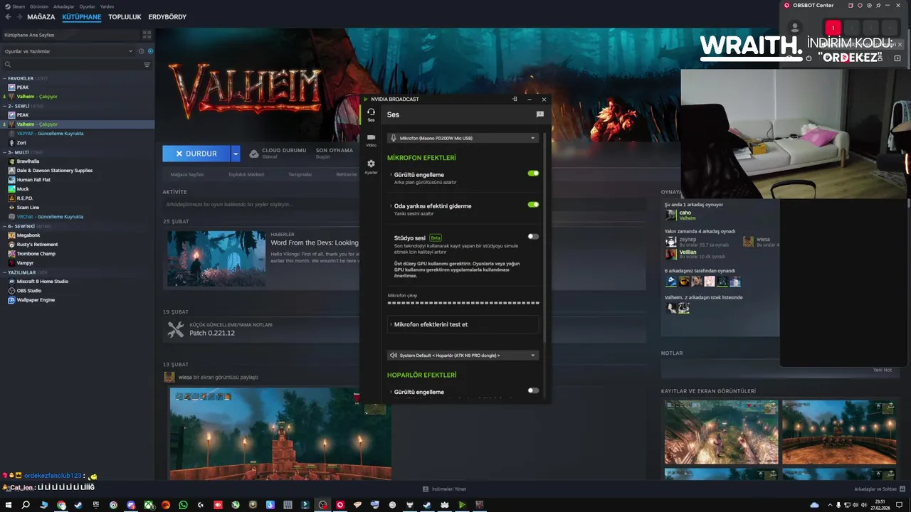Screen dimensions: 911x512
Task: Open Oyunlar ve Yazılımlar filter dropdown
Action: point(68,51)
